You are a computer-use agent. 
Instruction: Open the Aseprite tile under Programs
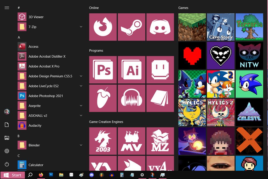pyautogui.click(x=160, y=70)
